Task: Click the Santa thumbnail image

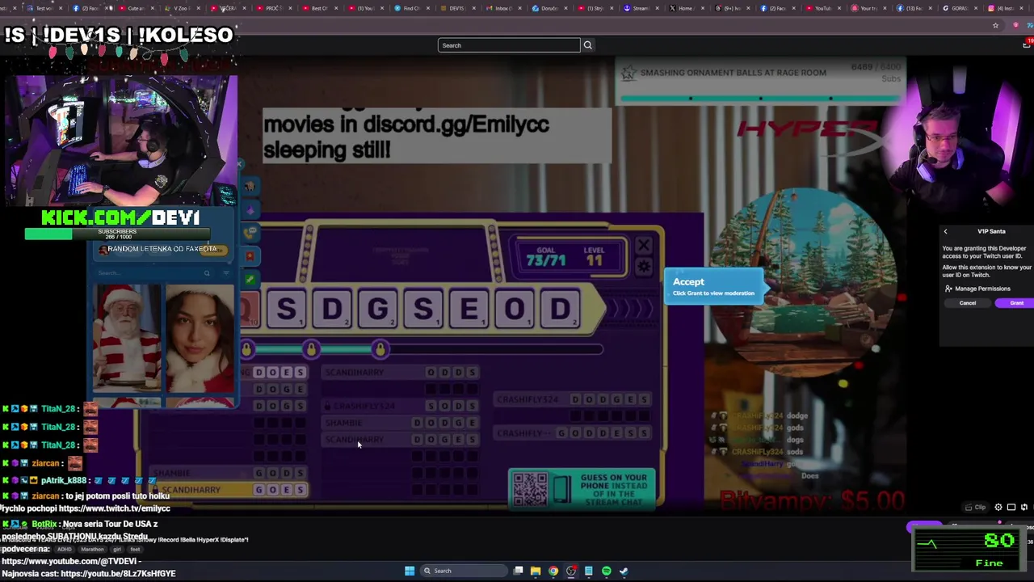Action: 126,338
